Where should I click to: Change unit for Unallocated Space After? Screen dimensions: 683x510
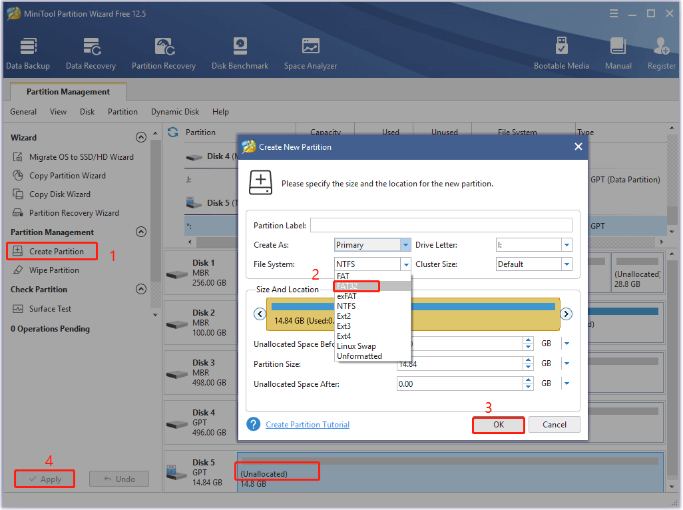[x=567, y=383]
